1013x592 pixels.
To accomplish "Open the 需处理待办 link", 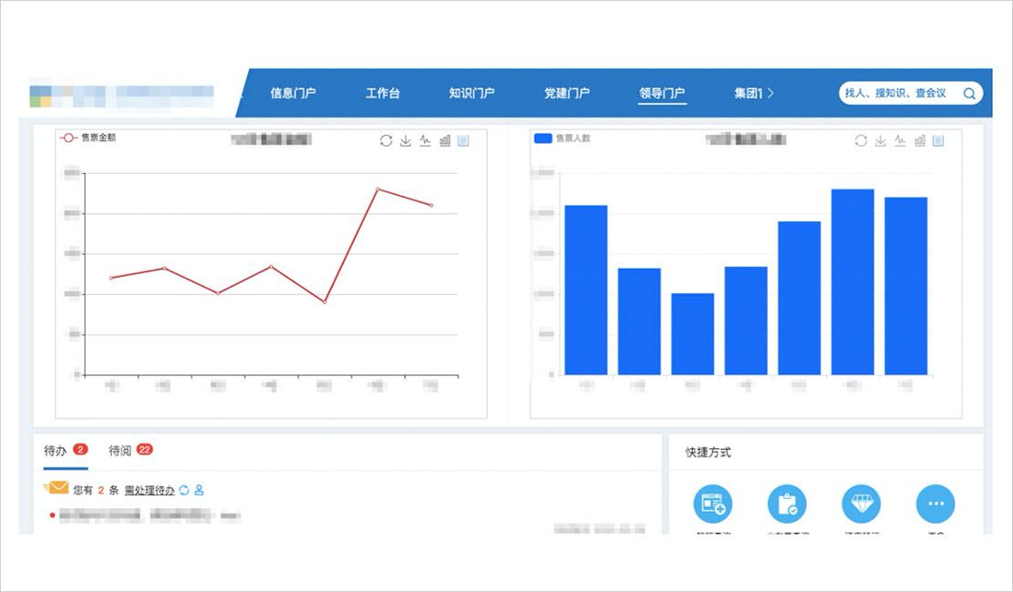I will click(150, 490).
